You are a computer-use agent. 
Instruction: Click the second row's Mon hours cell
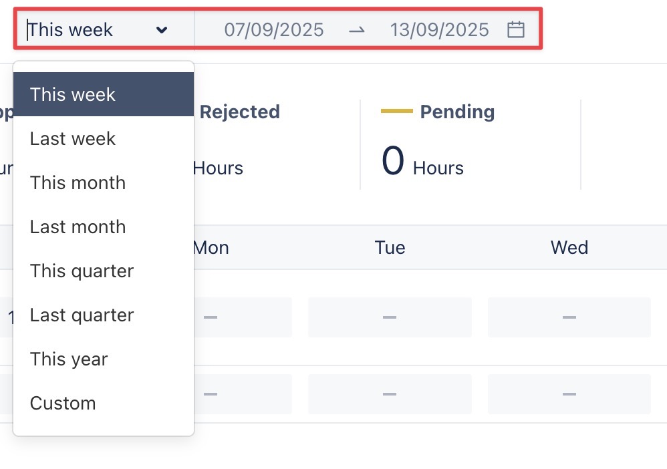pyautogui.click(x=243, y=394)
